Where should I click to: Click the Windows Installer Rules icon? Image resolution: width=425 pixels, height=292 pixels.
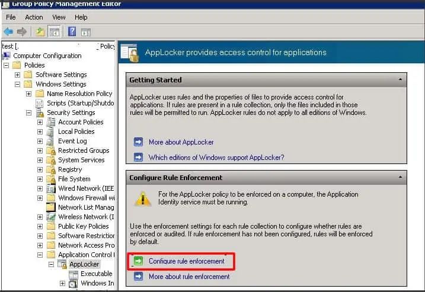[x=73, y=283]
